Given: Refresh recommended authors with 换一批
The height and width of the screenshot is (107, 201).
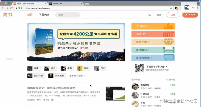Looking at the screenshot, I should click(x=171, y=80).
